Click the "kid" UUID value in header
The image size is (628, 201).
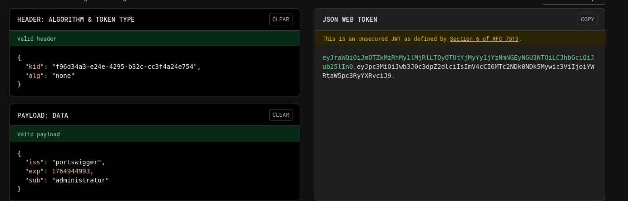coord(125,67)
